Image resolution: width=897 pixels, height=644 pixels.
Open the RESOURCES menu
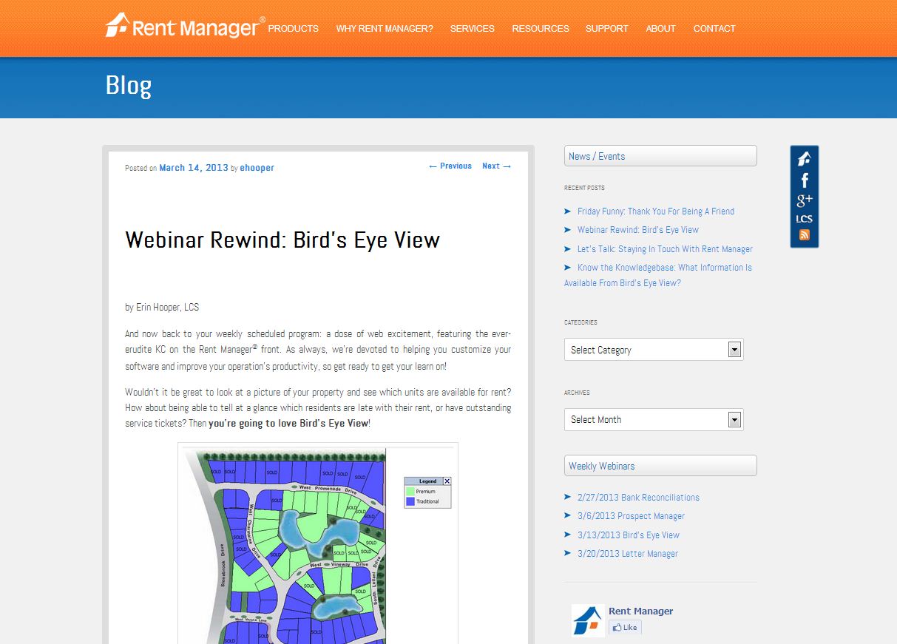[x=541, y=29]
